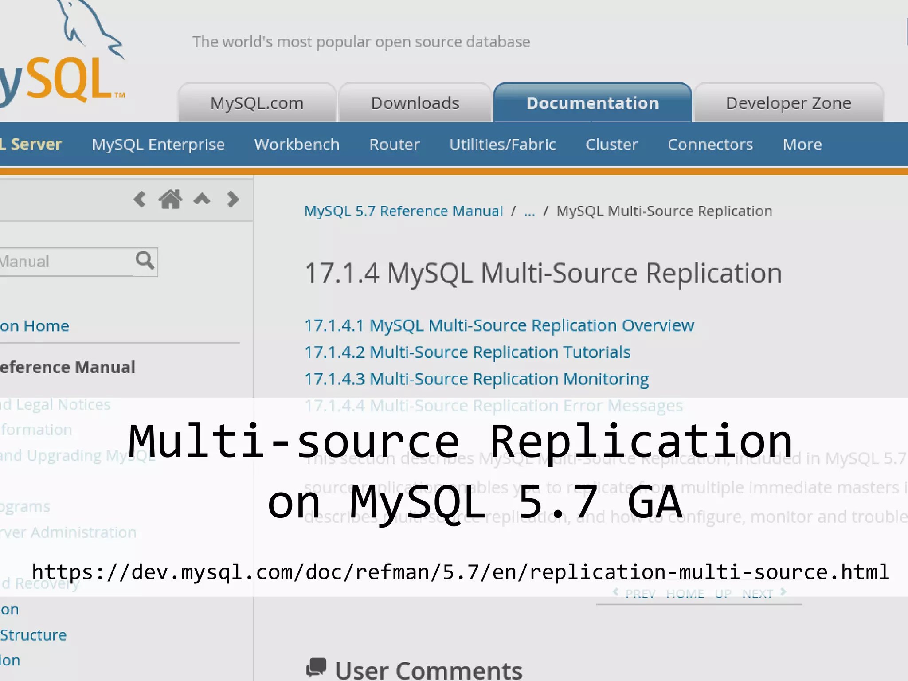Open Utilities/Fabric menu item
The width and height of the screenshot is (908, 681).
pyautogui.click(x=503, y=145)
